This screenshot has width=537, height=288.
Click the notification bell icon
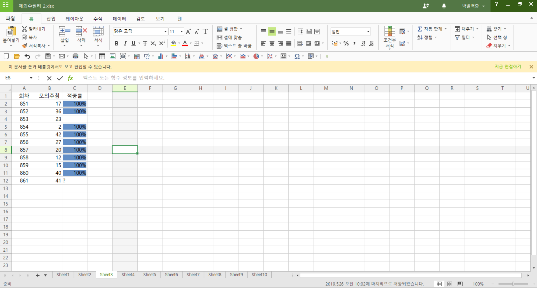click(x=444, y=6)
